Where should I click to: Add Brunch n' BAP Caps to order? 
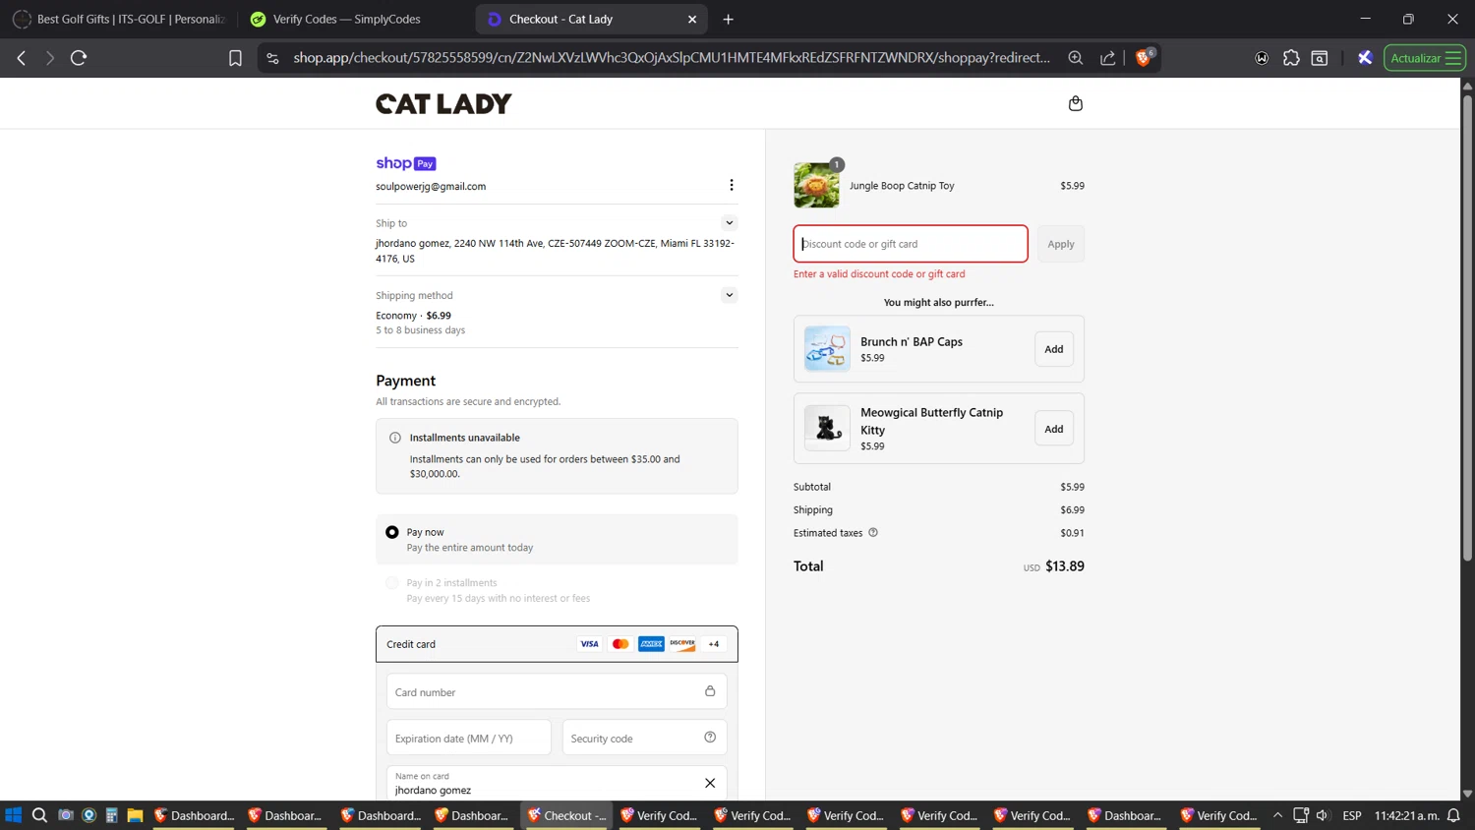click(1053, 349)
